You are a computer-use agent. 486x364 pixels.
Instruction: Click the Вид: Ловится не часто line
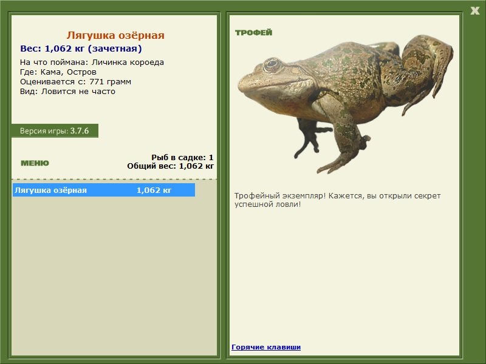click(67, 92)
